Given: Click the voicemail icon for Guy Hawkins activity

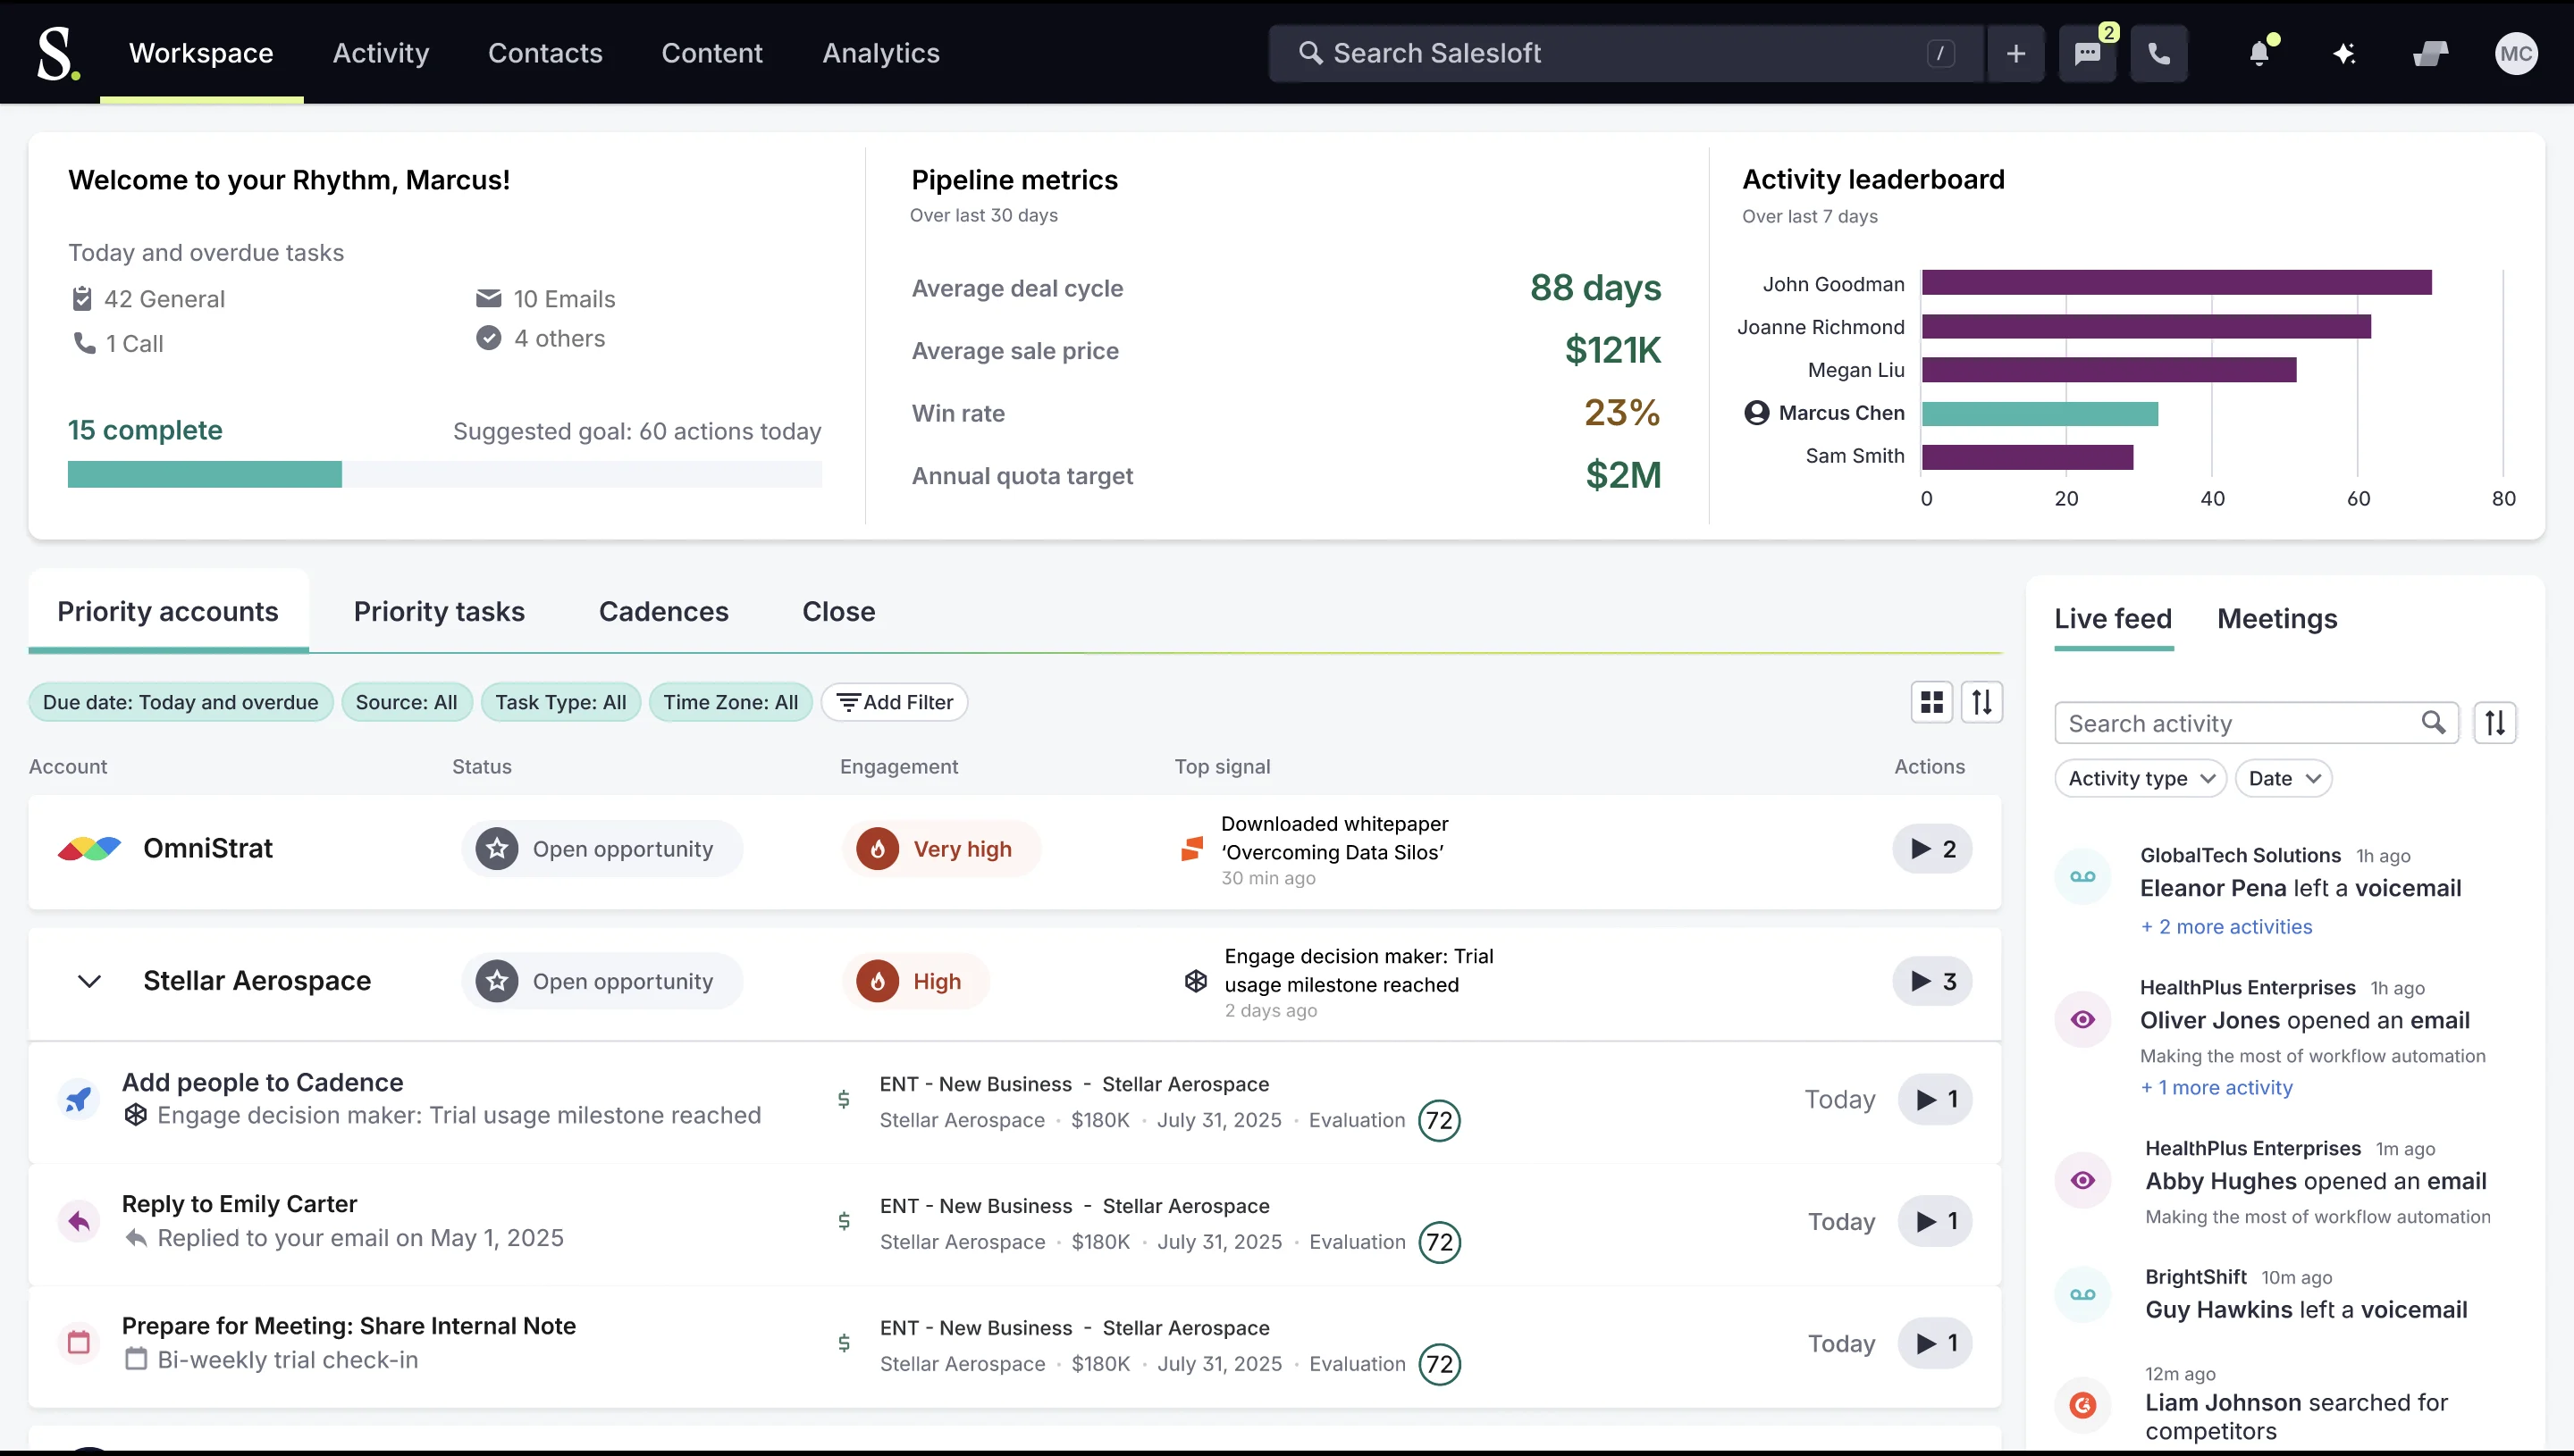Looking at the screenshot, I should coord(2082,1295).
